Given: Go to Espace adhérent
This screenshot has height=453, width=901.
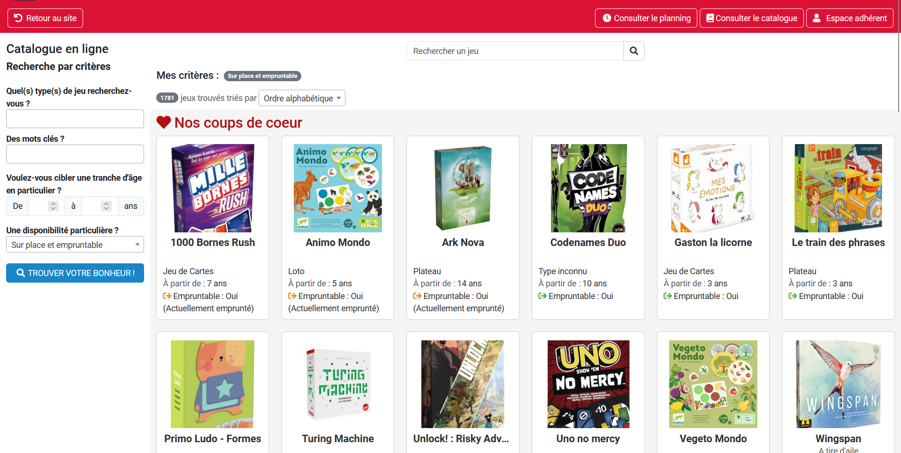Looking at the screenshot, I should (850, 18).
